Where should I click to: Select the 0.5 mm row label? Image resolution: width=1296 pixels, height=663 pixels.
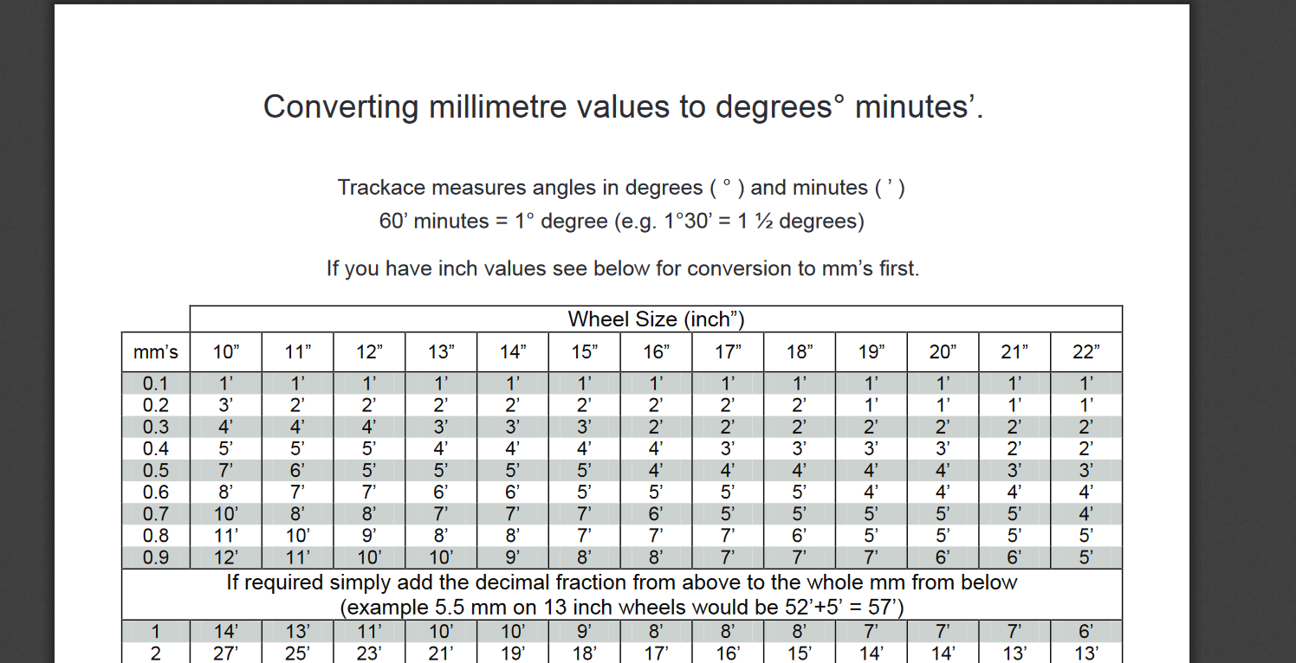(x=156, y=471)
